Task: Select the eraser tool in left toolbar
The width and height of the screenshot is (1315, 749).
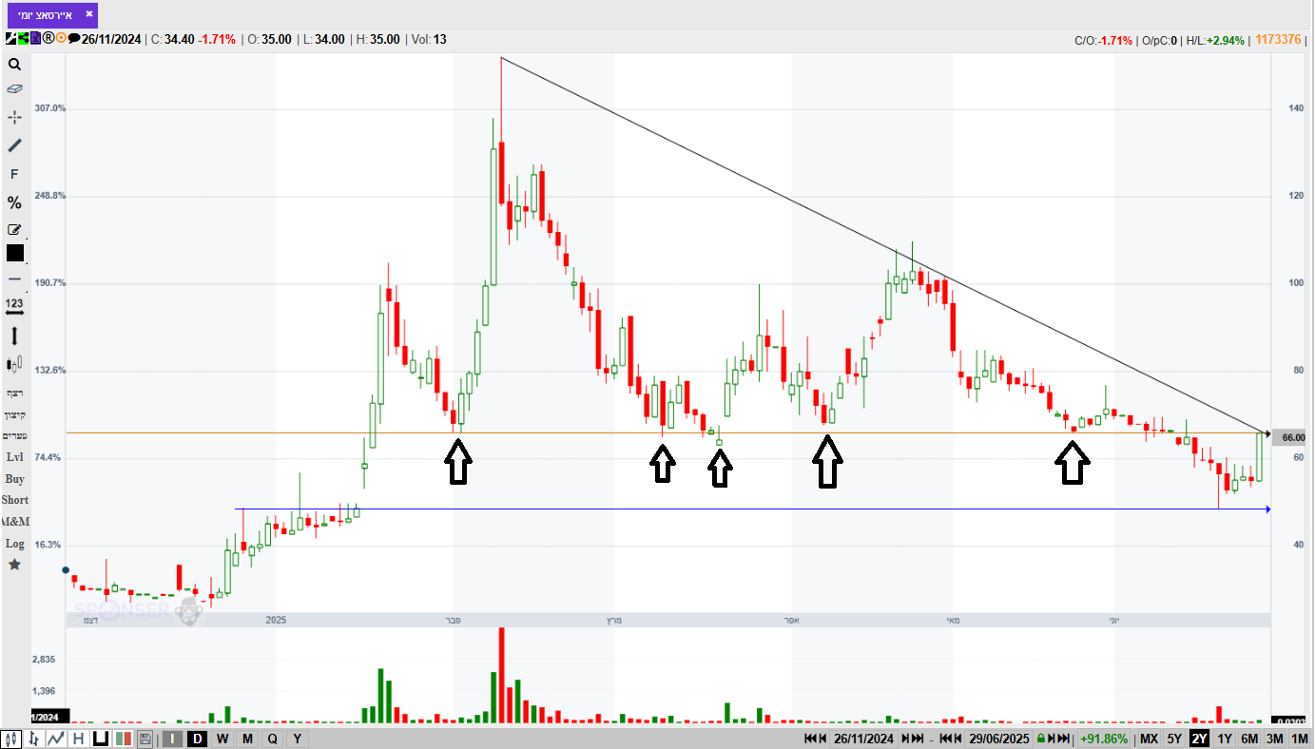Action: (14, 88)
